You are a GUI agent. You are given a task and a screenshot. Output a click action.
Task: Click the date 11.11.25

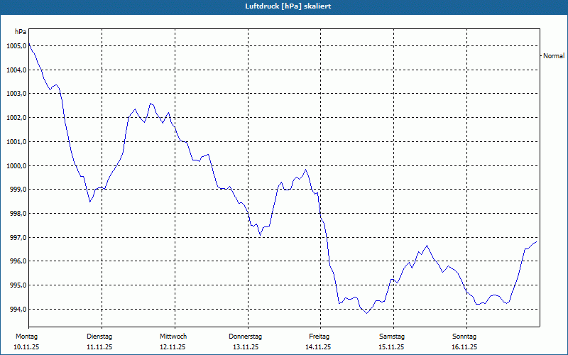[x=99, y=347]
